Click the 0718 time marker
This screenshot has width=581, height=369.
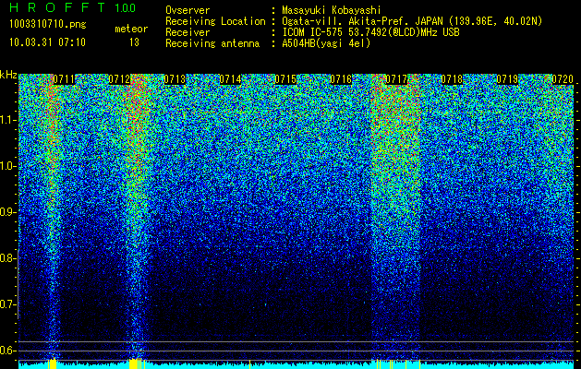pos(452,79)
